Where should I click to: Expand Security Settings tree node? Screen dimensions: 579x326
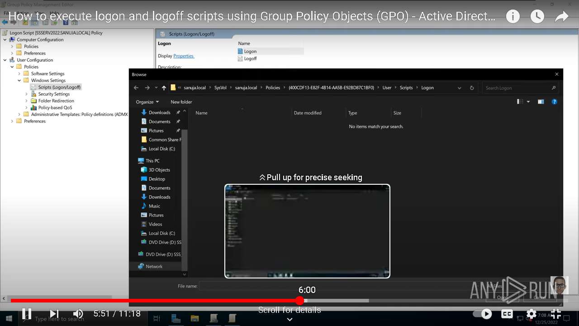[x=26, y=94]
